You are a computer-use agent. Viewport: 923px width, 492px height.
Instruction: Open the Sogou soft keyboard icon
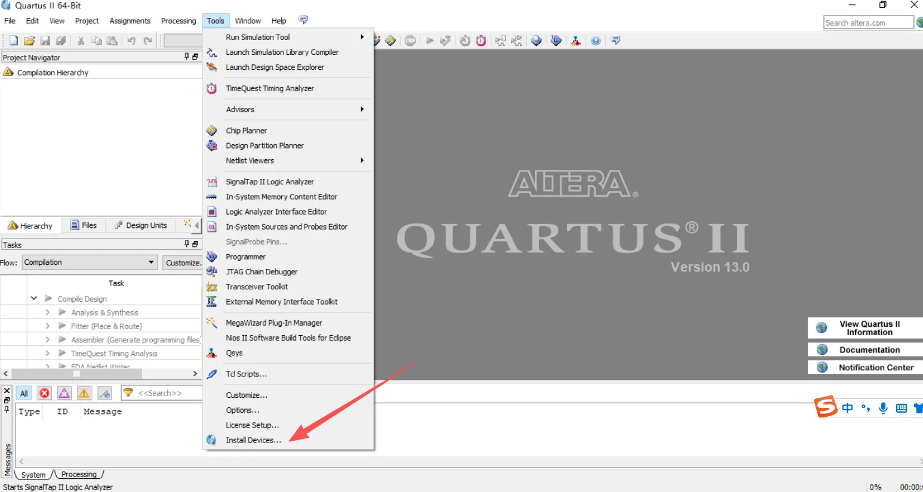pos(902,409)
